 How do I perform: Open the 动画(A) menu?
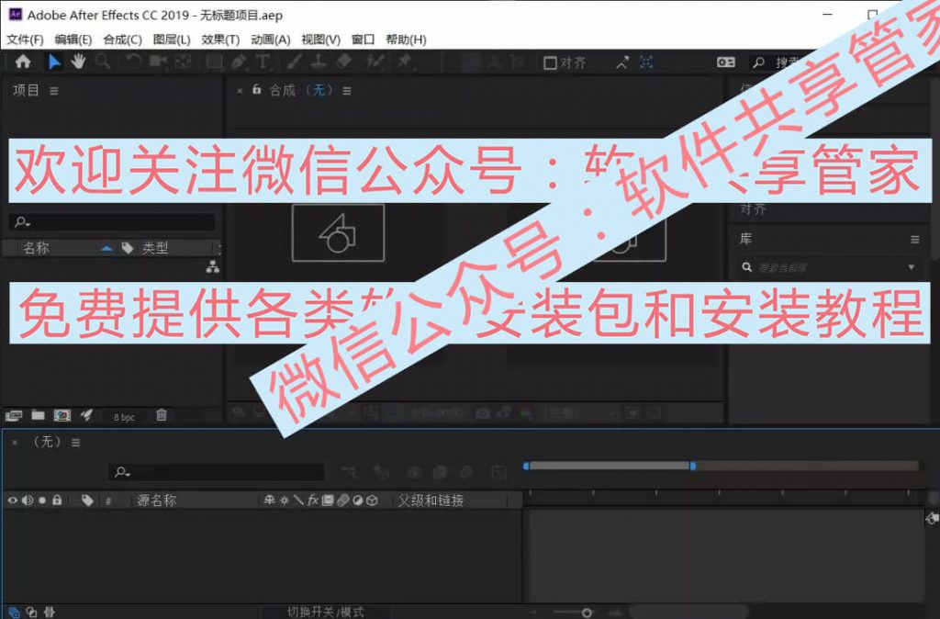(271, 39)
